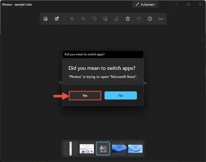Minimize the Photos window
This screenshot has width=206, height=162.
[x=177, y=4]
